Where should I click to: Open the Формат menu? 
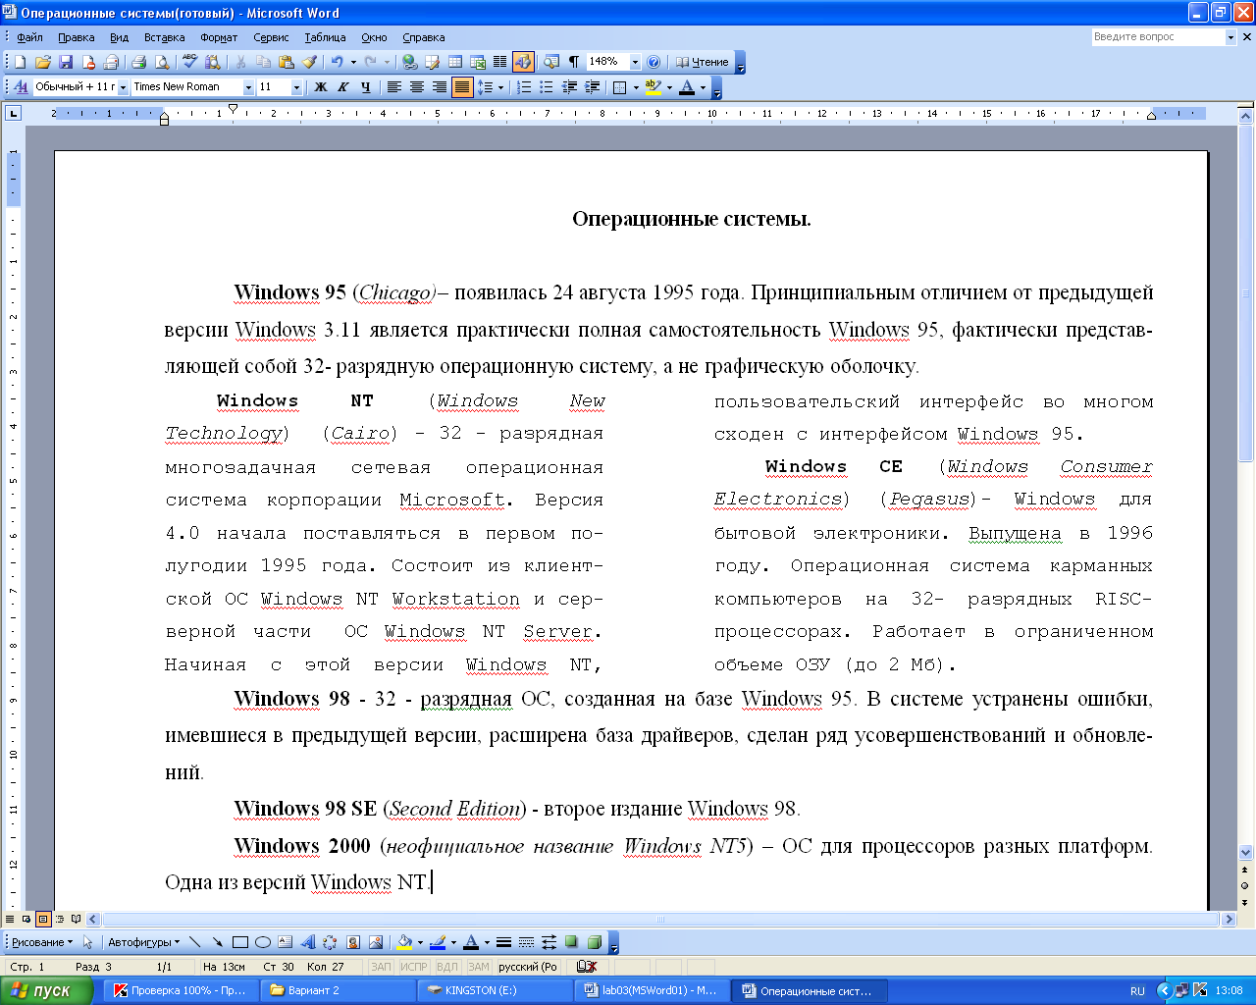[x=219, y=37]
